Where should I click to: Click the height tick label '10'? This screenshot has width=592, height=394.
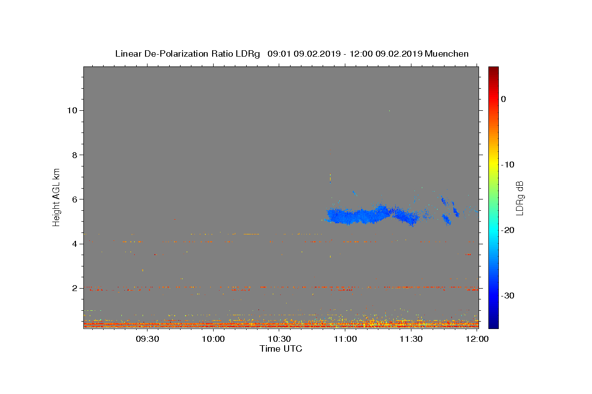[72, 110]
